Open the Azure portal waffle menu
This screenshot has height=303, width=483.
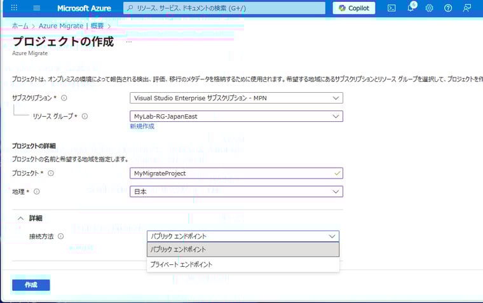pyautogui.click(x=14, y=8)
